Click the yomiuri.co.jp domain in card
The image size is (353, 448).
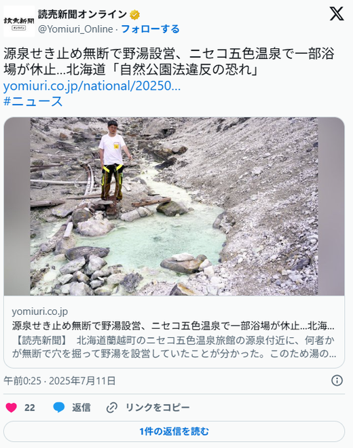40,312
